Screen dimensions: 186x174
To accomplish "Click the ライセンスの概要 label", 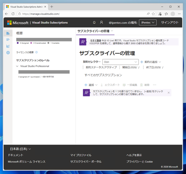I will pos(25,52).
